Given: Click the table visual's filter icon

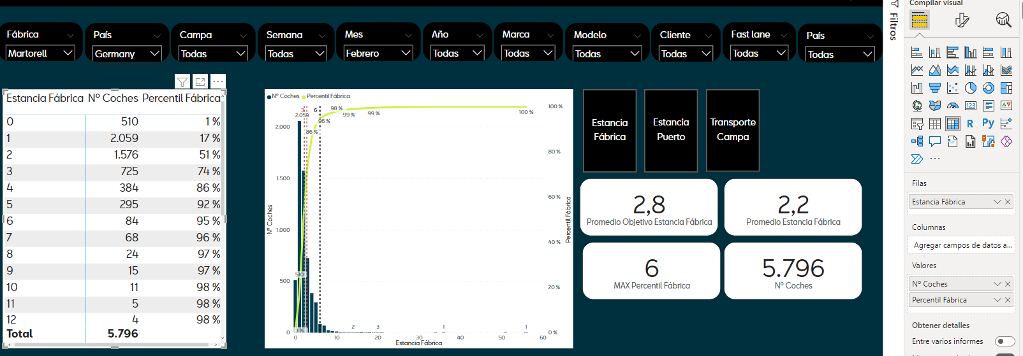Looking at the screenshot, I should (x=182, y=82).
